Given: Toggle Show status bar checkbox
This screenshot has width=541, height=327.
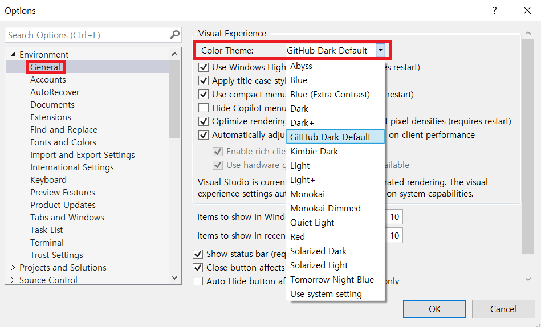Looking at the screenshot, I should [x=198, y=254].
